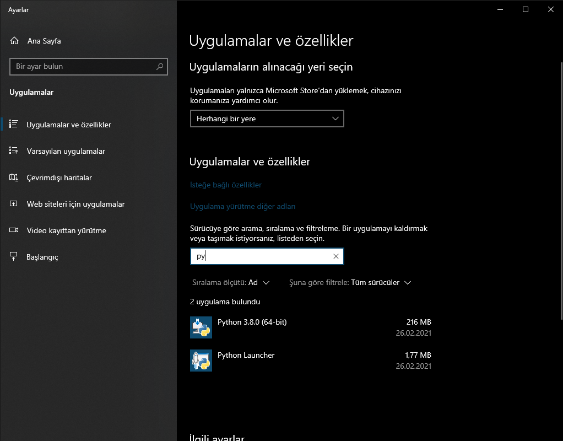
Task: Select Python 3.8.0 (64-bit) entry
Action: click(311, 327)
